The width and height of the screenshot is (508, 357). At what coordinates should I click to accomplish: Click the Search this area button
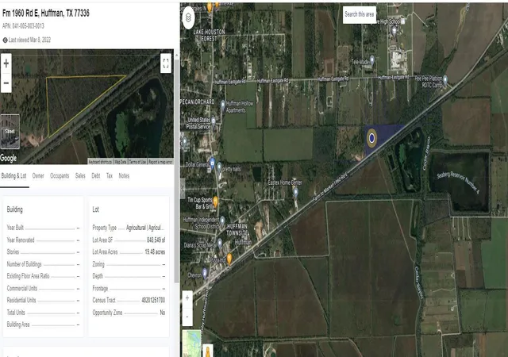(360, 14)
